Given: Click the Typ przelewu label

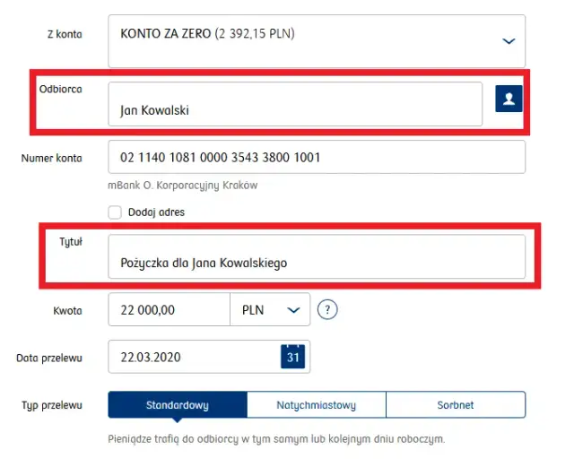Looking at the screenshot, I should 52,405.
